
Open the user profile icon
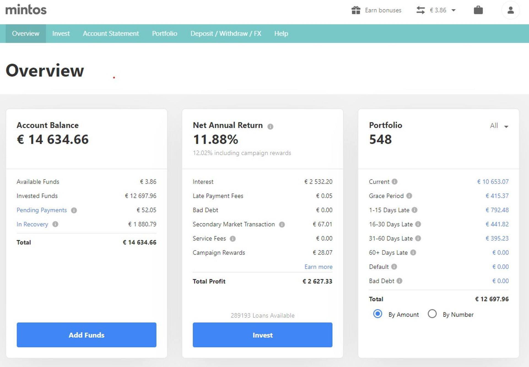(x=510, y=10)
